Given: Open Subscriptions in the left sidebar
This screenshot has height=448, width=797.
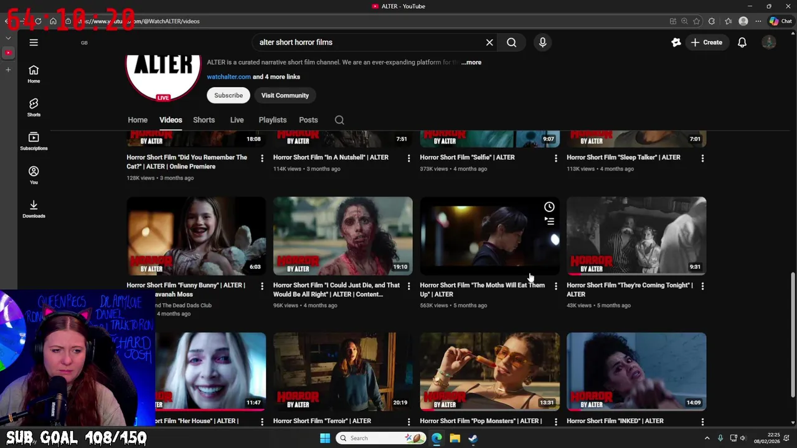Looking at the screenshot, I should (x=34, y=141).
